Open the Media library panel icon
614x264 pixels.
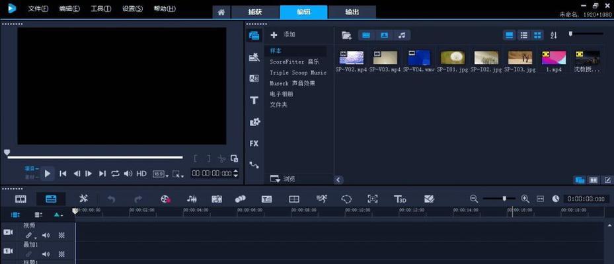(x=254, y=36)
